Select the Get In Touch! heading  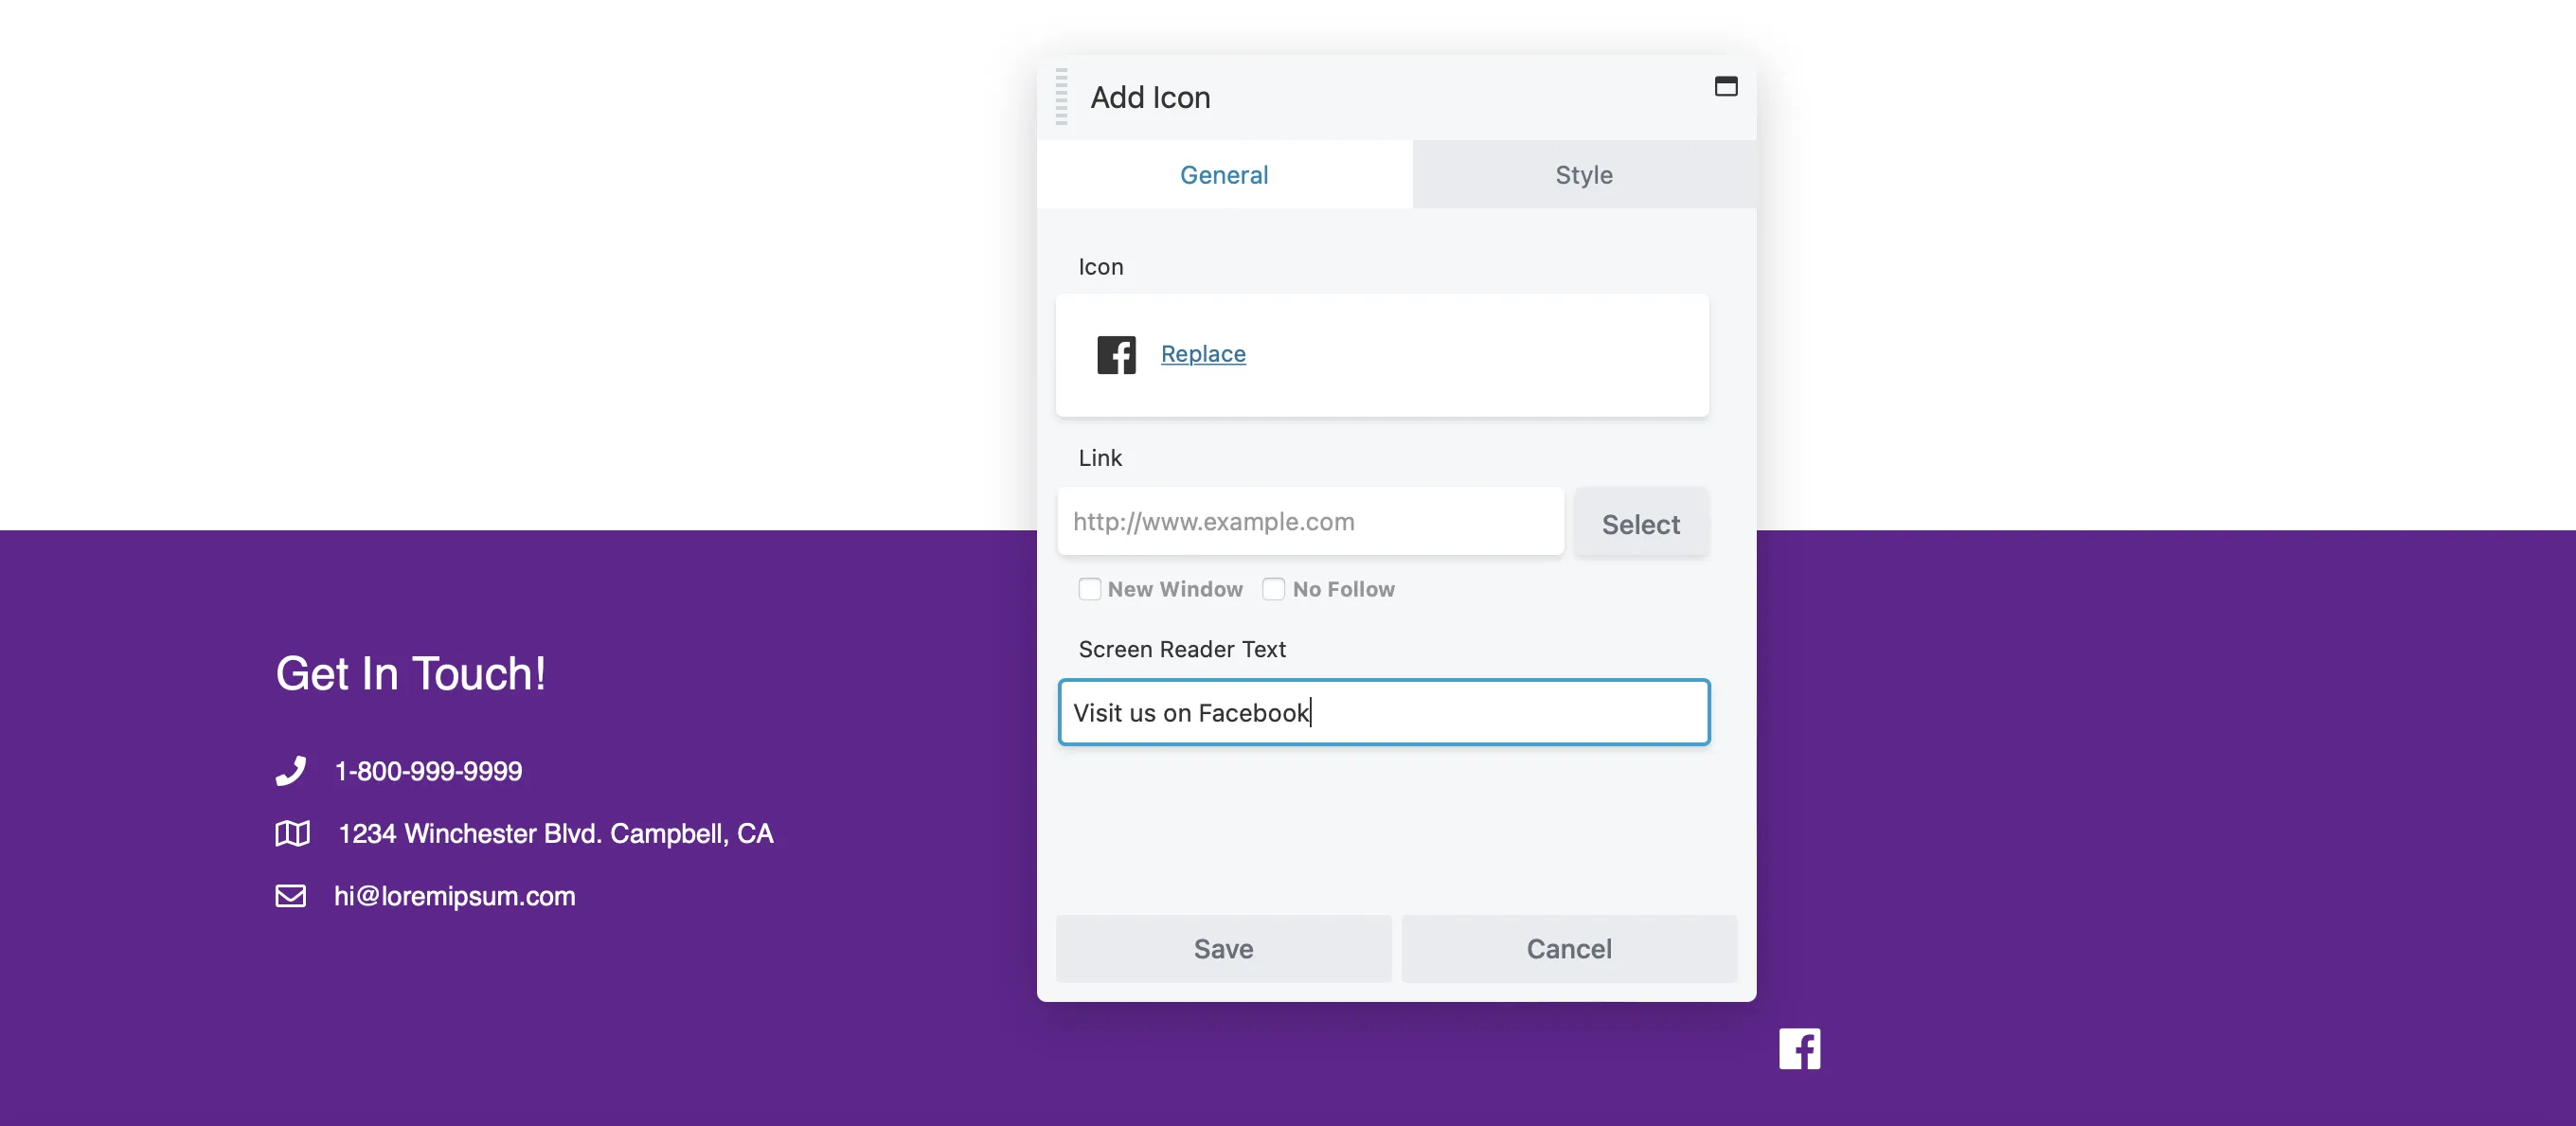(411, 673)
